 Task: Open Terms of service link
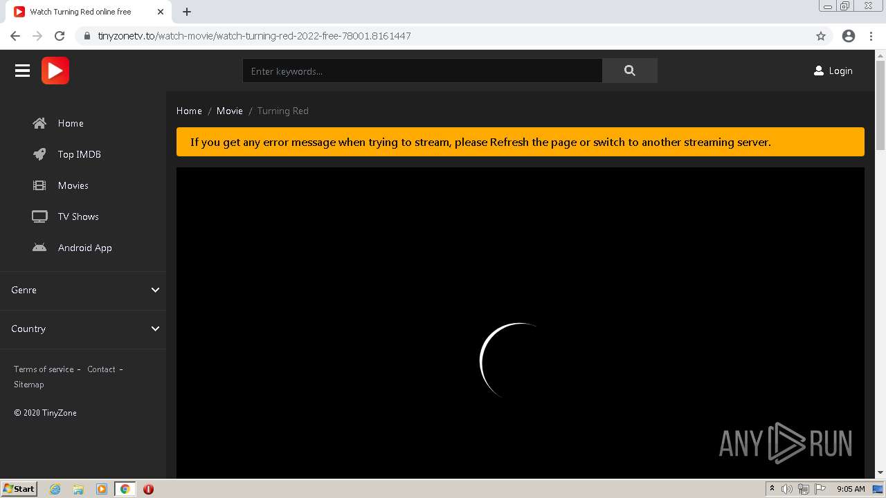(x=44, y=369)
